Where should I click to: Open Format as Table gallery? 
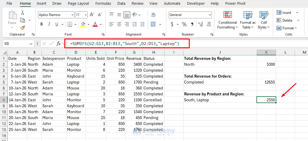point(248,20)
